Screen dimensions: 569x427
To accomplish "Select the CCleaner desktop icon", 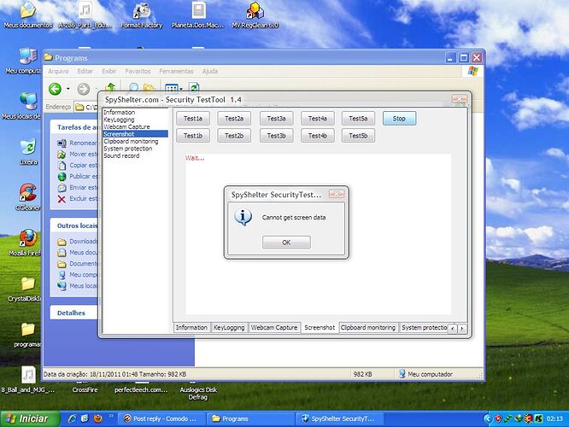I will (28, 197).
